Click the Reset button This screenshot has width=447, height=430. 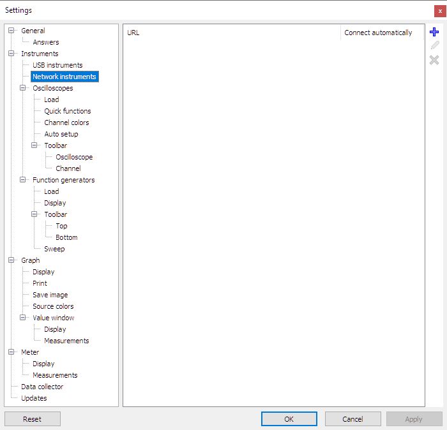tap(32, 419)
